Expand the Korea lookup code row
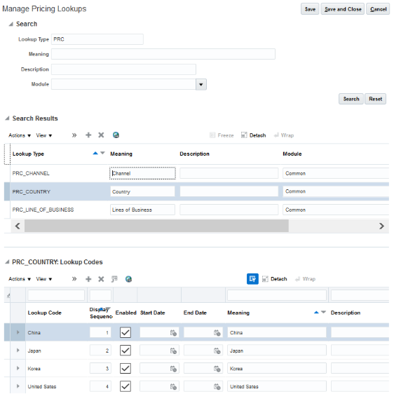This screenshot has height=394, width=394. (18, 368)
